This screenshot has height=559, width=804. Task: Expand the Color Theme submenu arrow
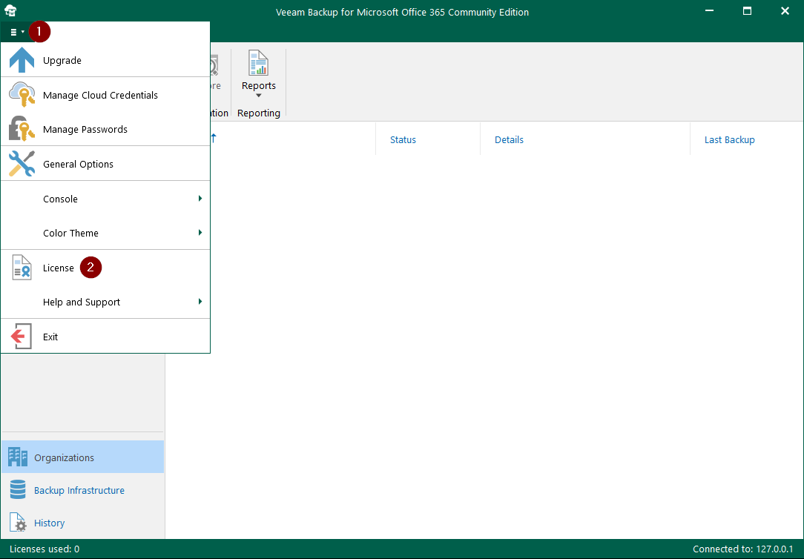tap(200, 233)
